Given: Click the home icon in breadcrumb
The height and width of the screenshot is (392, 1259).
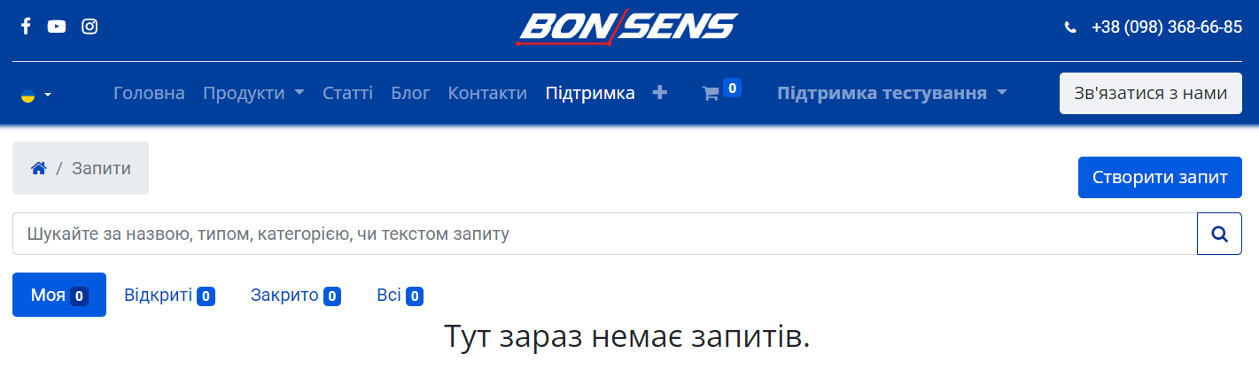Looking at the screenshot, I should (38, 168).
